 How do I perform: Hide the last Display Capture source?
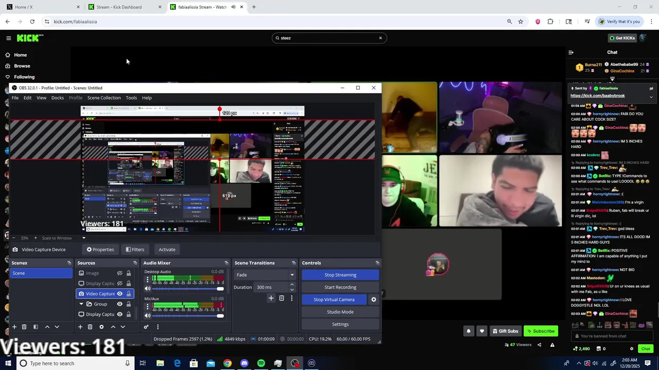[119, 314]
